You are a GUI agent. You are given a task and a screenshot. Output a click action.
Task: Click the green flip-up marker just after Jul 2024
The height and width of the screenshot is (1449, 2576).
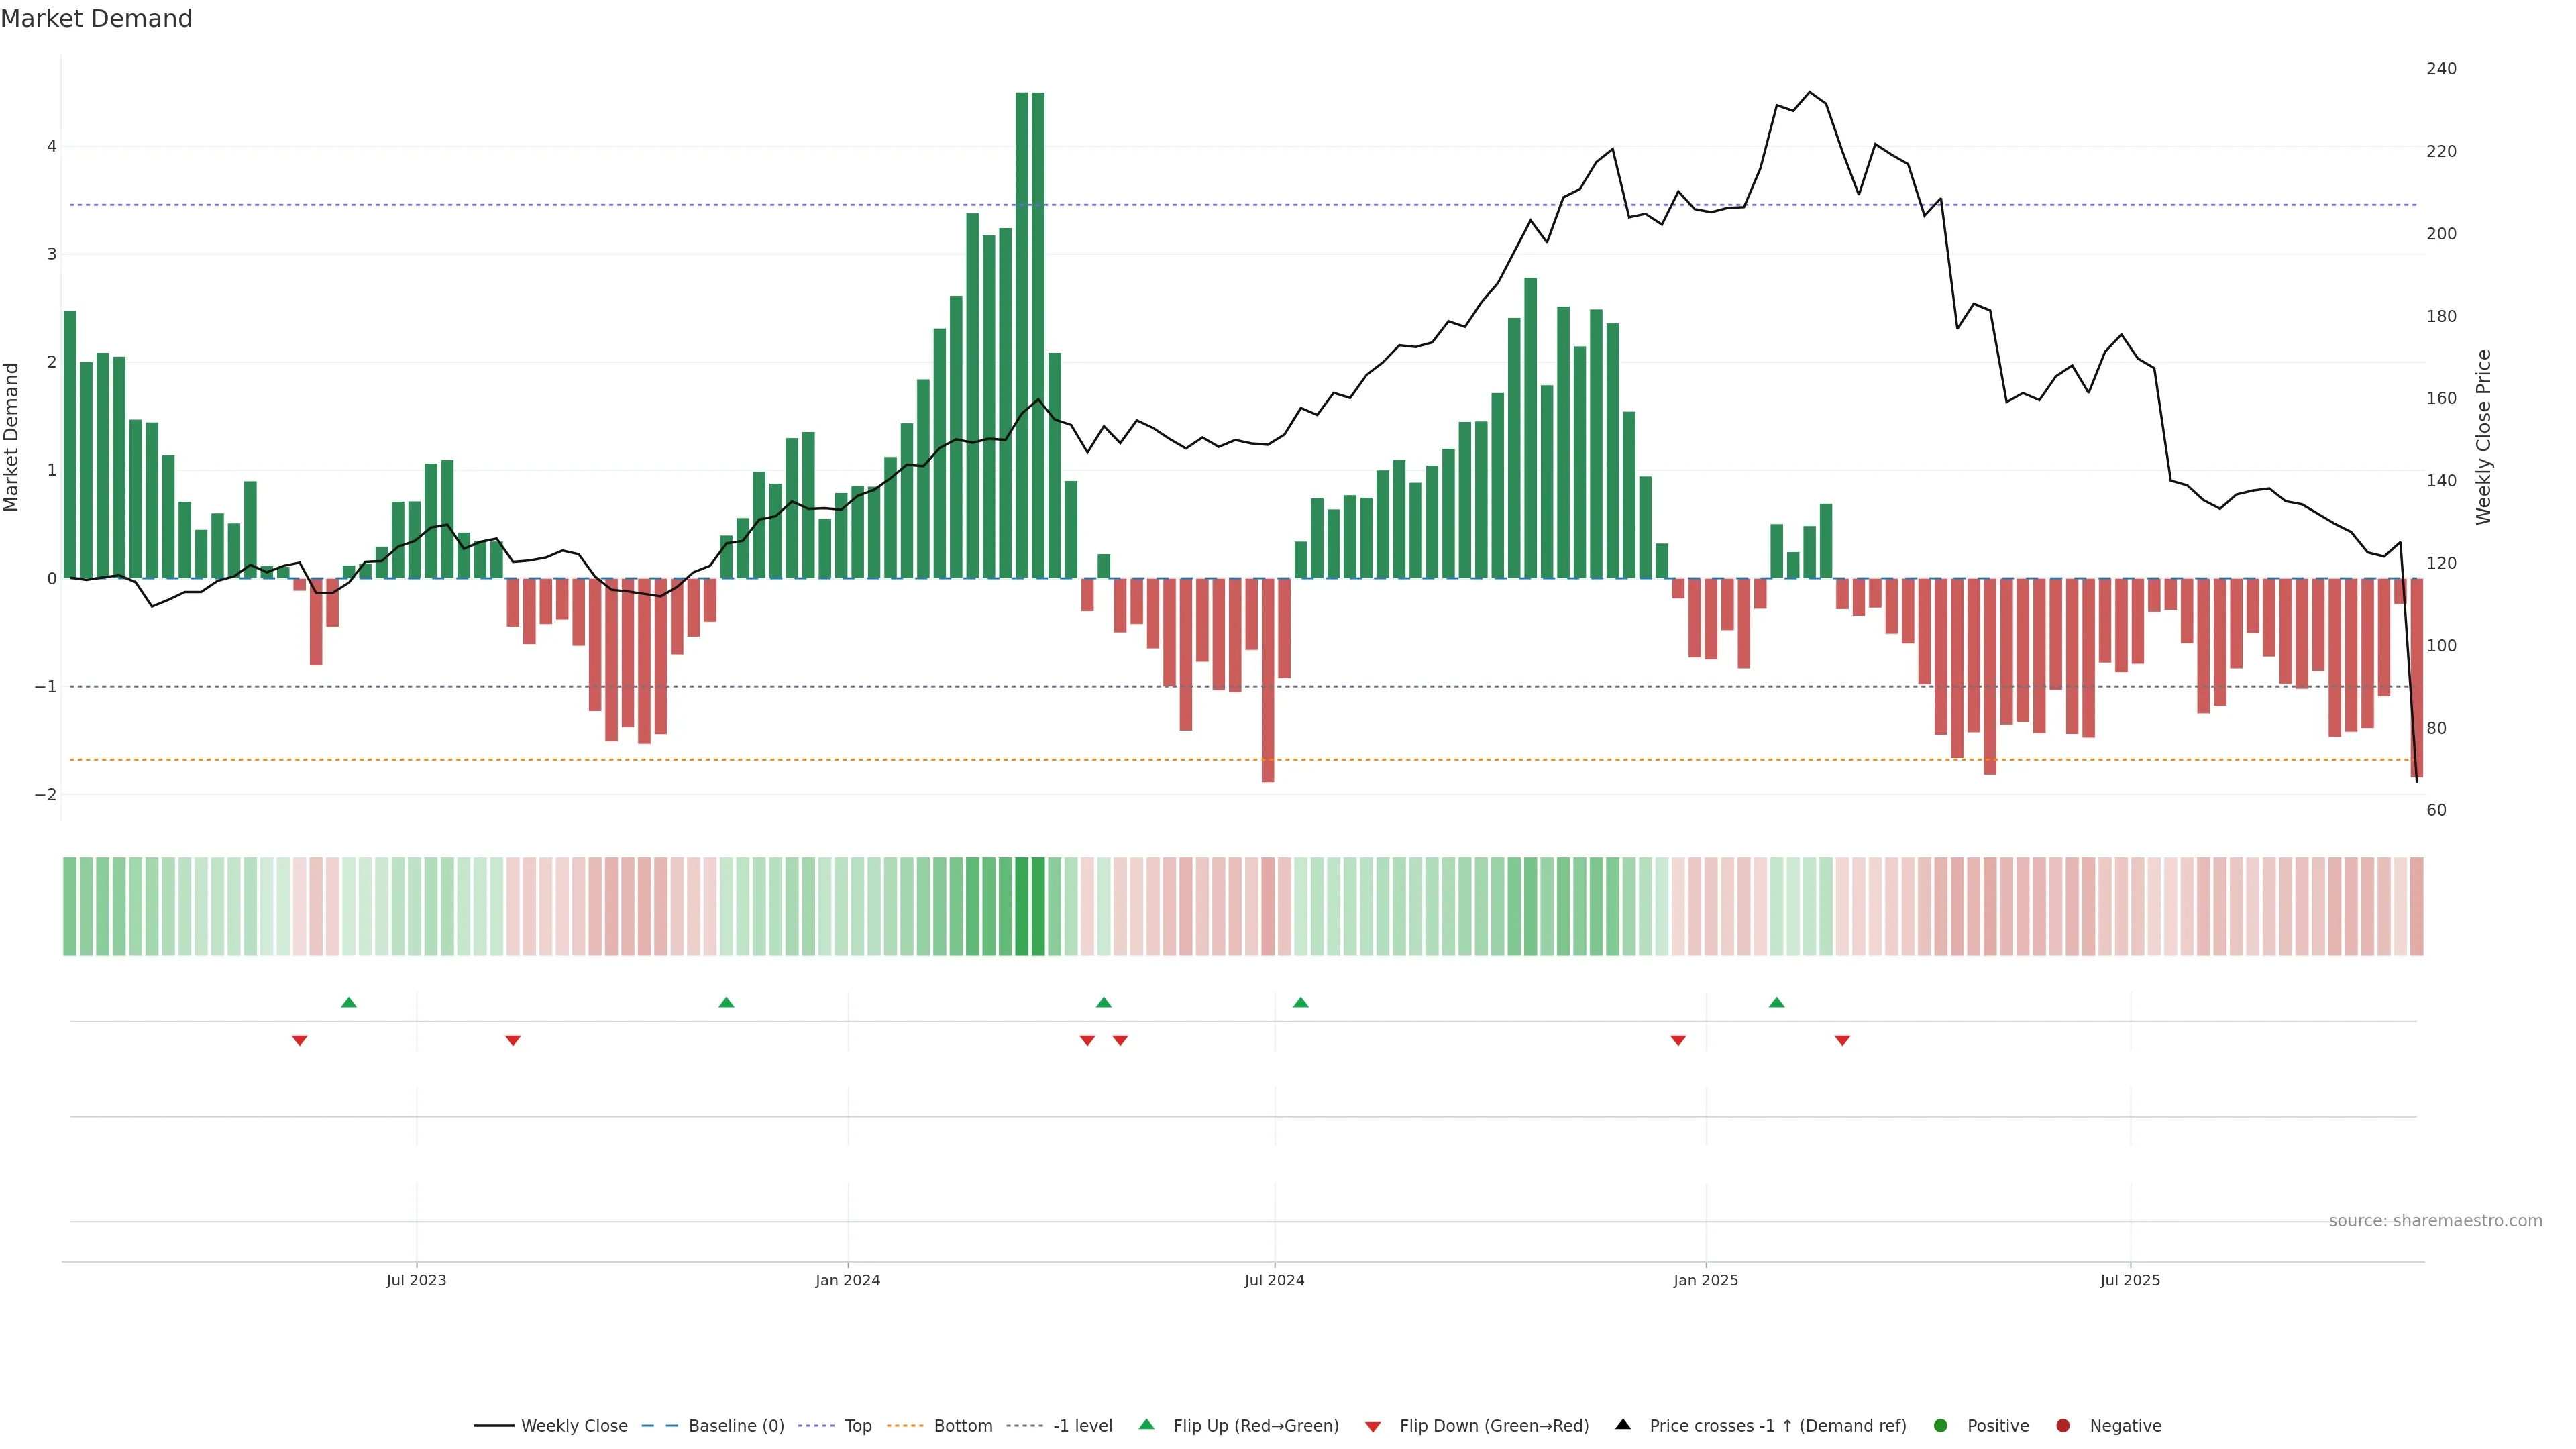1300,1002
